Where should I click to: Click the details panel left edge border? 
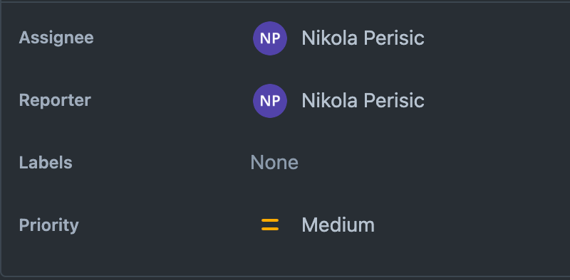click(1, 140)
